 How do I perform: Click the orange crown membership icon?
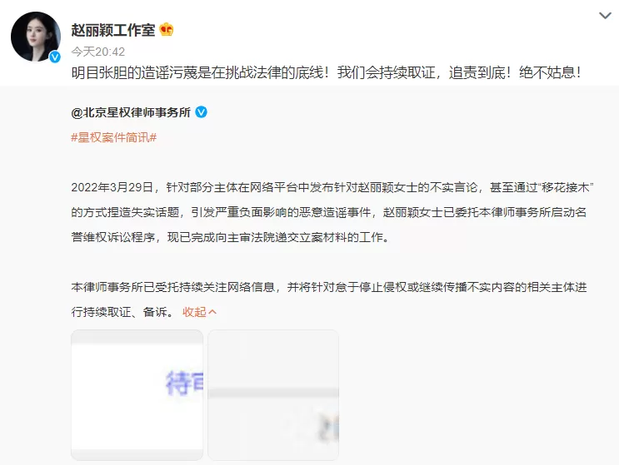[166, 30]
